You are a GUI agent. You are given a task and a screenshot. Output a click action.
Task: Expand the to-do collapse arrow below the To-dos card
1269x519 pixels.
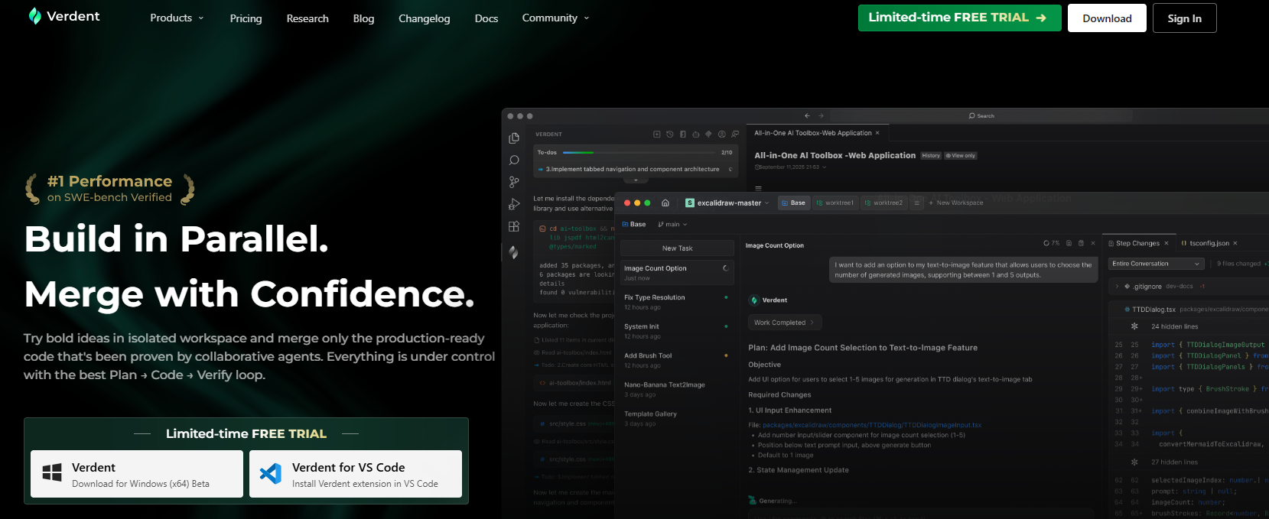636,180
